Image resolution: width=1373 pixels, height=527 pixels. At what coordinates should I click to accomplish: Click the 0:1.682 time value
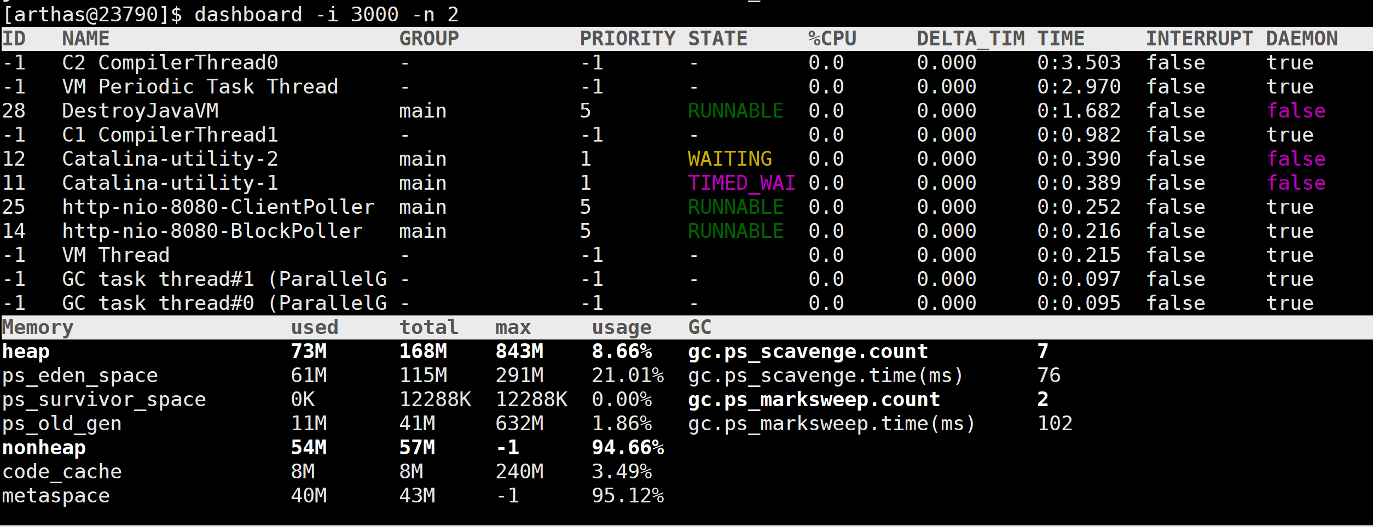click(x=1079, y=110)
